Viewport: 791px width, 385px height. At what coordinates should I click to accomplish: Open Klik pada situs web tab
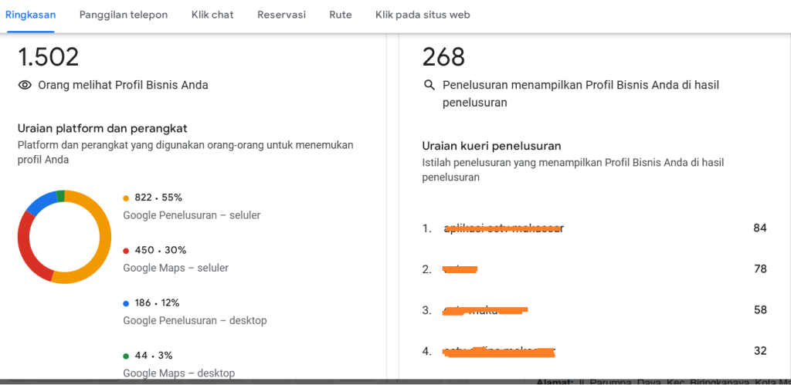(423, 15)
